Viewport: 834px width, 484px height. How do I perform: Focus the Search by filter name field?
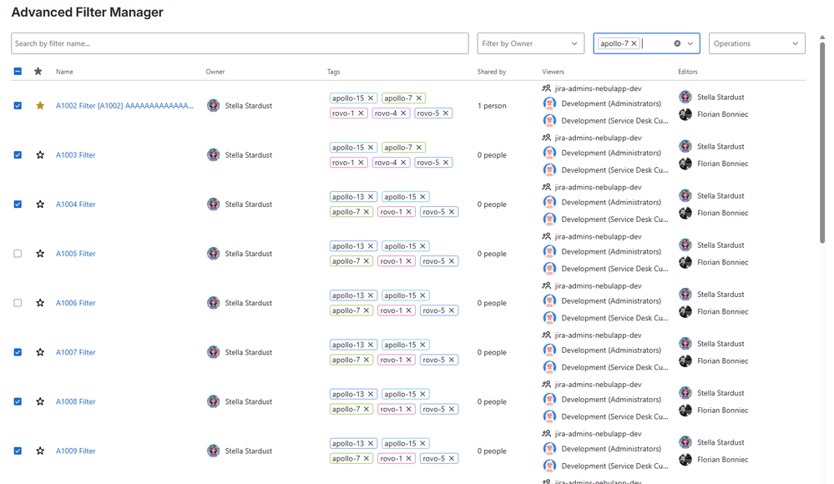coord(240,43)
